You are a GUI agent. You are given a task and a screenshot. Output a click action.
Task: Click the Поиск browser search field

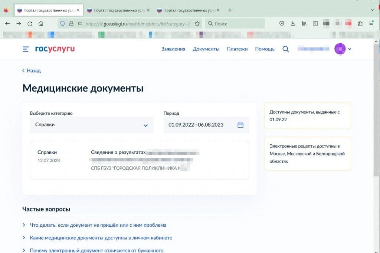235,24
